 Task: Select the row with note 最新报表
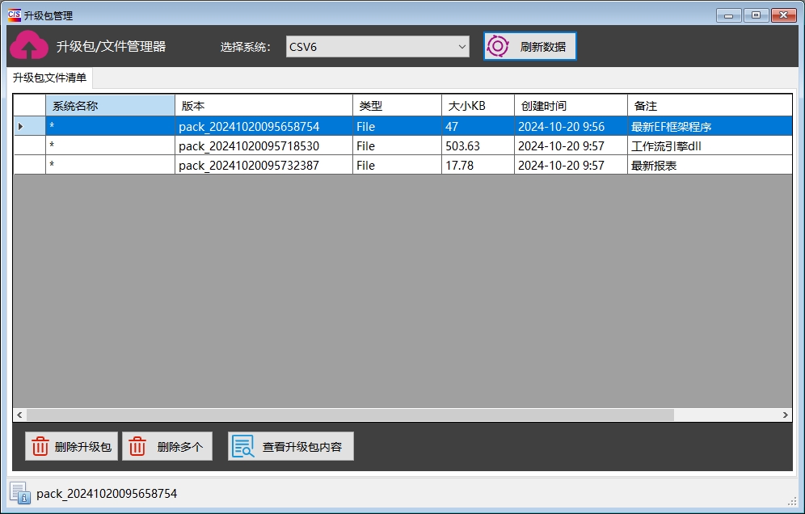(654, 166)
